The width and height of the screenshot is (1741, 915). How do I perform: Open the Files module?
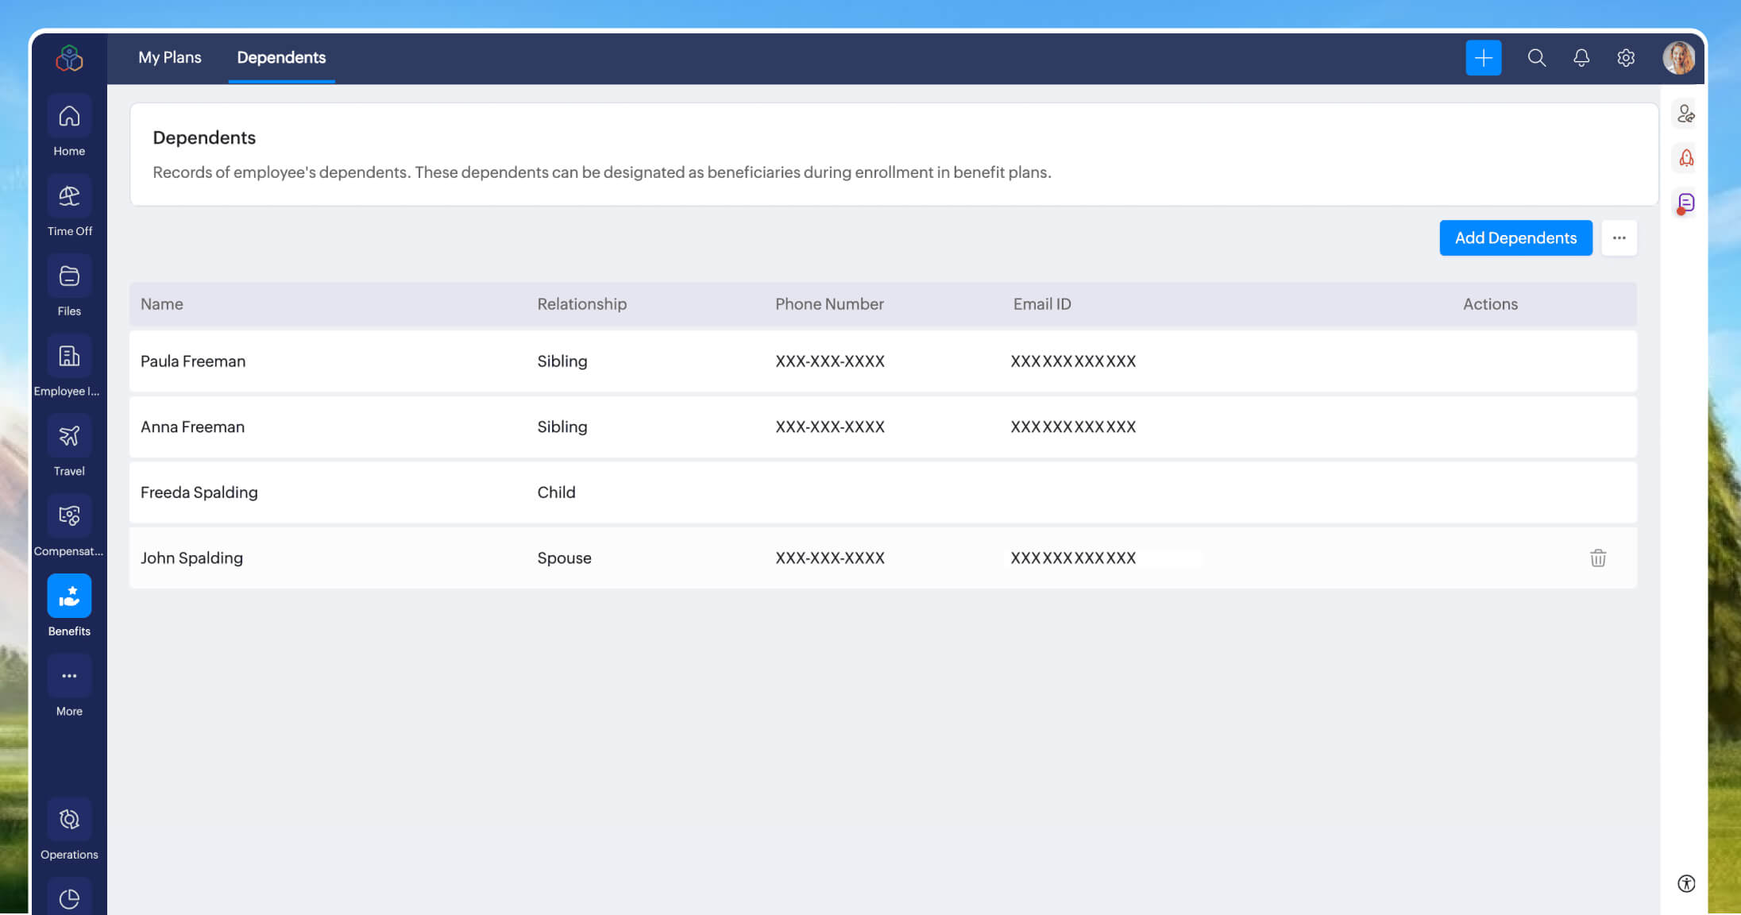[69, 276]
